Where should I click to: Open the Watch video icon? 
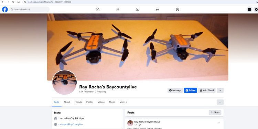[x=138, y=9]
